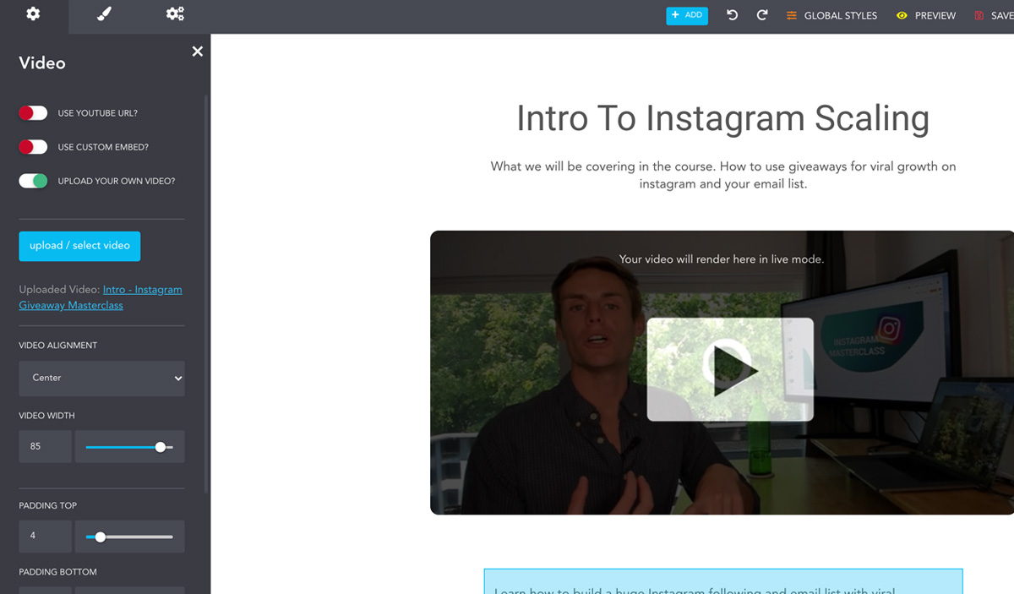The height and width of the screenshot is (594, 1014).
Task: Click the video play button
Action: point(730,369)
